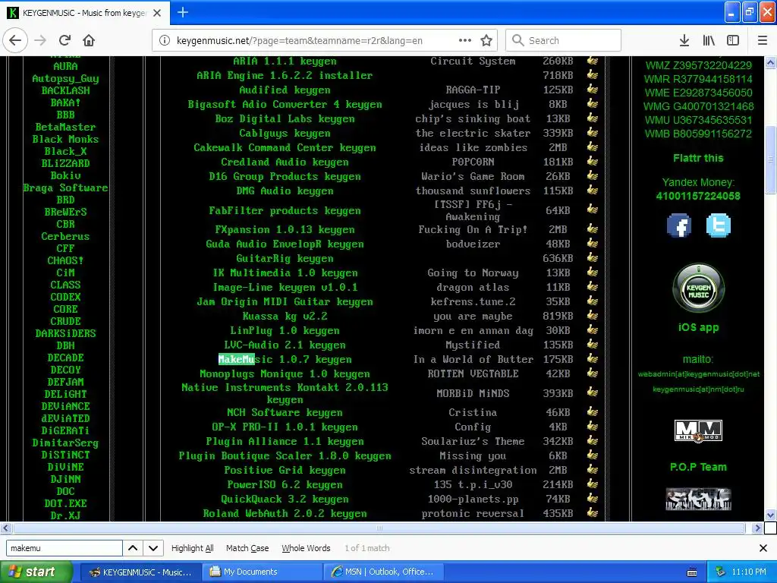Click download icon for PowerISO 6.2 keygen
The image size is (777, 583).
[592, 484]
